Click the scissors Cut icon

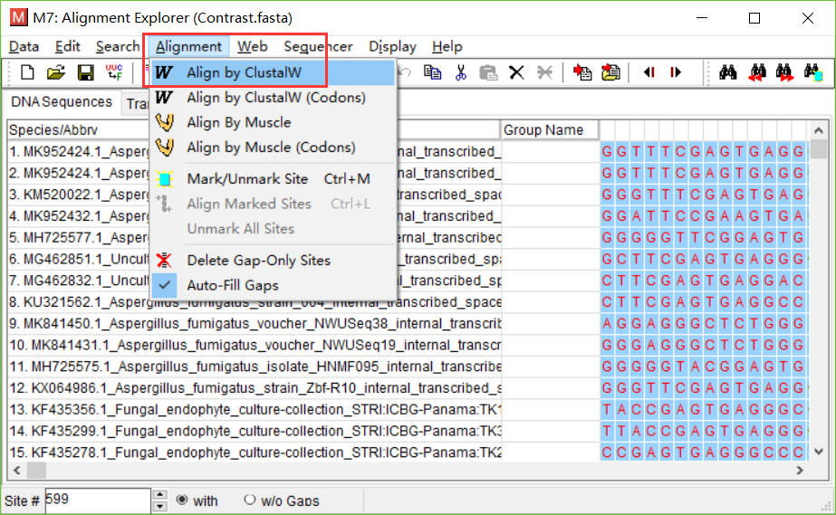[461, 72]
